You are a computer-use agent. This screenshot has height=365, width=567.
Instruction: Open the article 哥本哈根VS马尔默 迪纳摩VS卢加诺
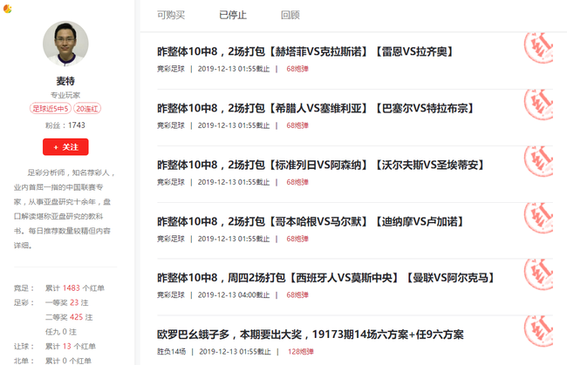pos(311,221)
